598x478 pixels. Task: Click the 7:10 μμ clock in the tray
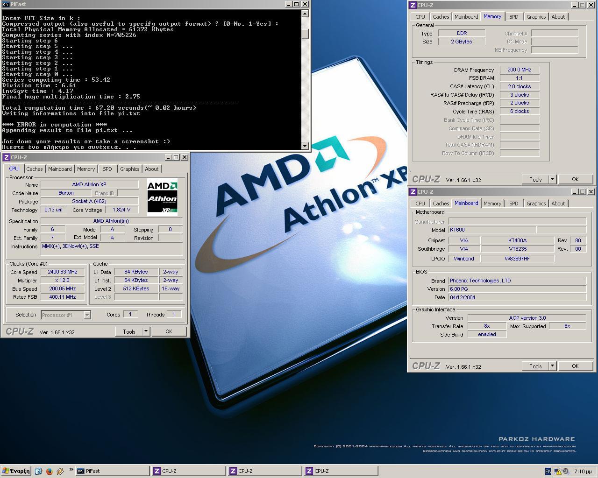583,471
